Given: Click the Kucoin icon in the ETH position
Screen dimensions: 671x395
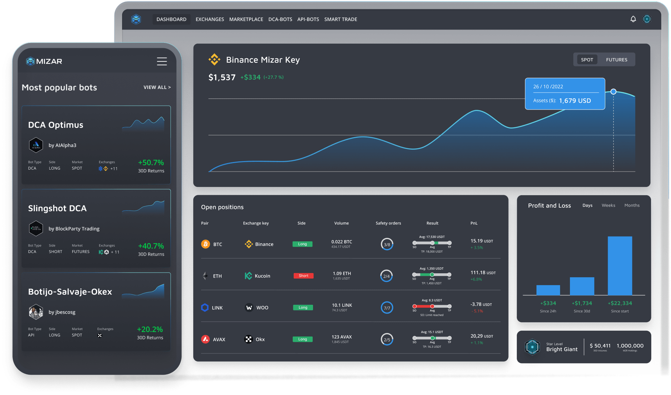Looking at the screenshot, I should point(248,276).
